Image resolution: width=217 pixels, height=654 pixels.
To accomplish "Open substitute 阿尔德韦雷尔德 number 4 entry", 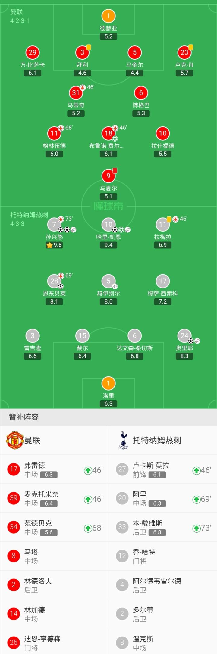I will (x=163, y=586).
